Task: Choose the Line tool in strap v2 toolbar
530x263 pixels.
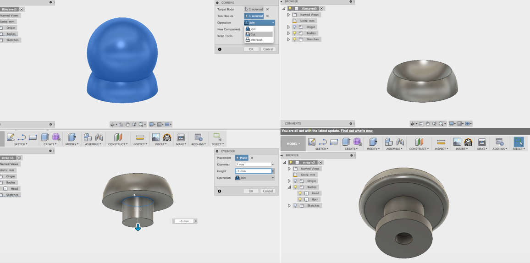Action: point(323,142)
